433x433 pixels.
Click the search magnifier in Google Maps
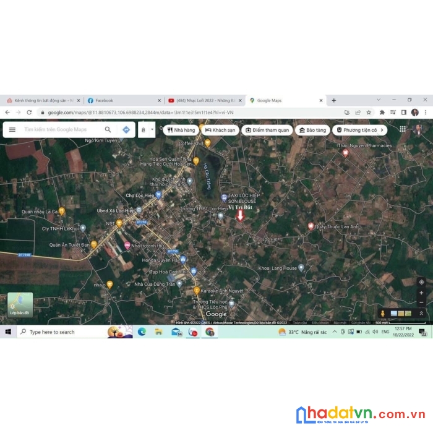coord(108,129)
